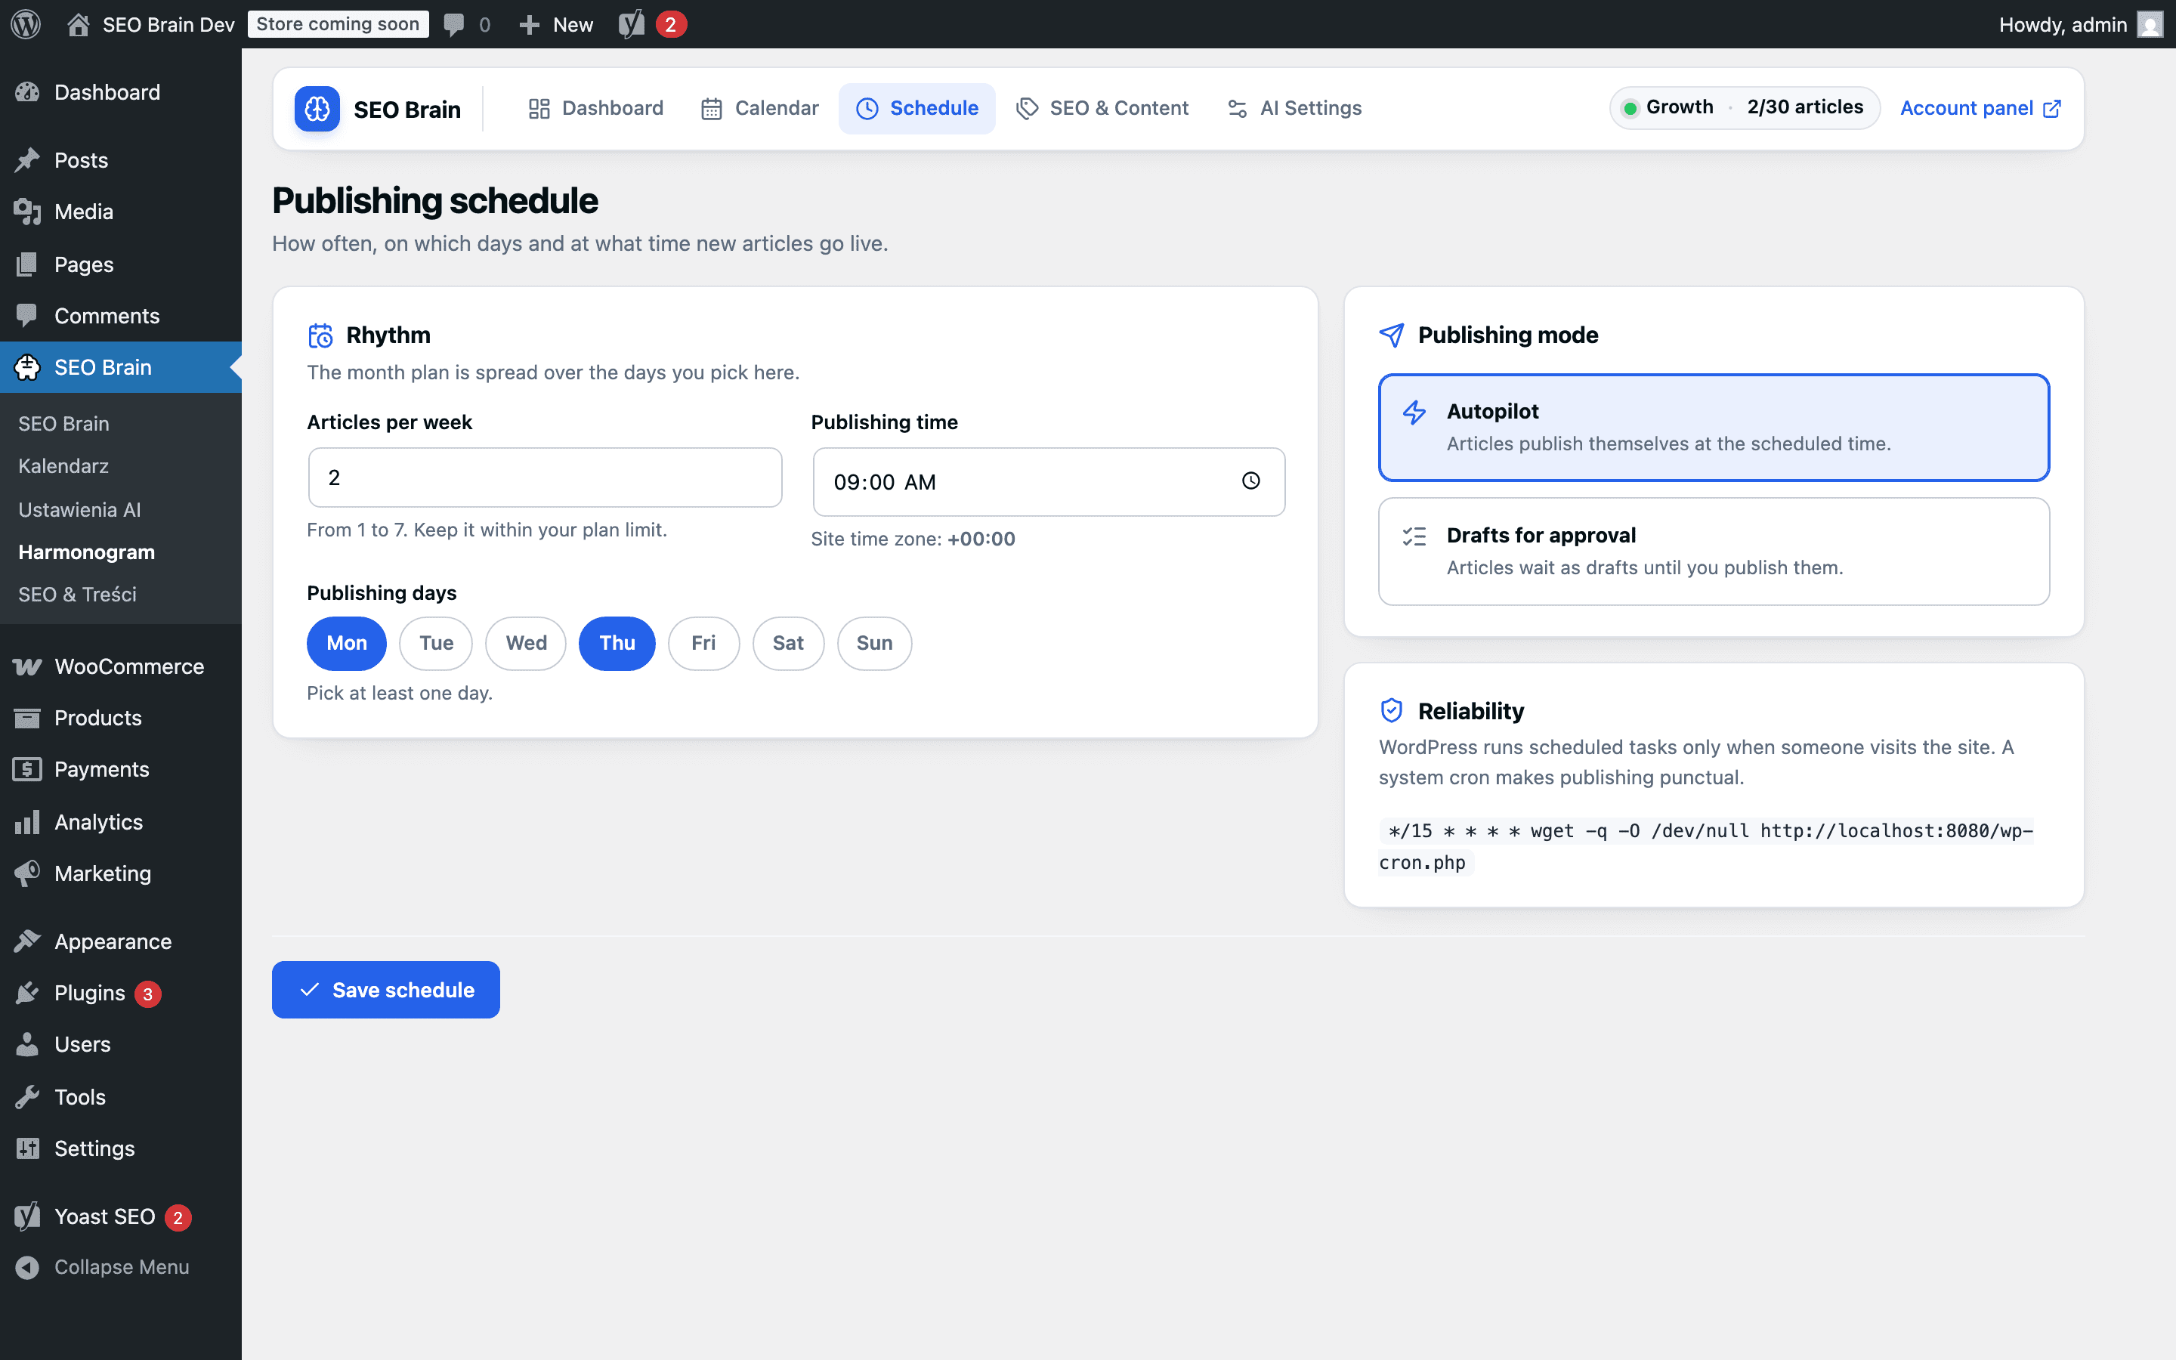Toggle Mon publishing day
This screenshot has height=1360, width=2176.
pyautogui.click(x=346, y=643)
